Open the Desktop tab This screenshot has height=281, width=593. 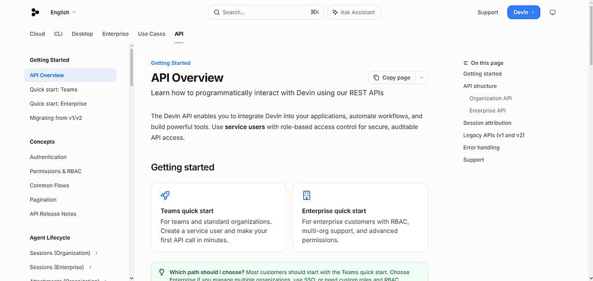82,34
